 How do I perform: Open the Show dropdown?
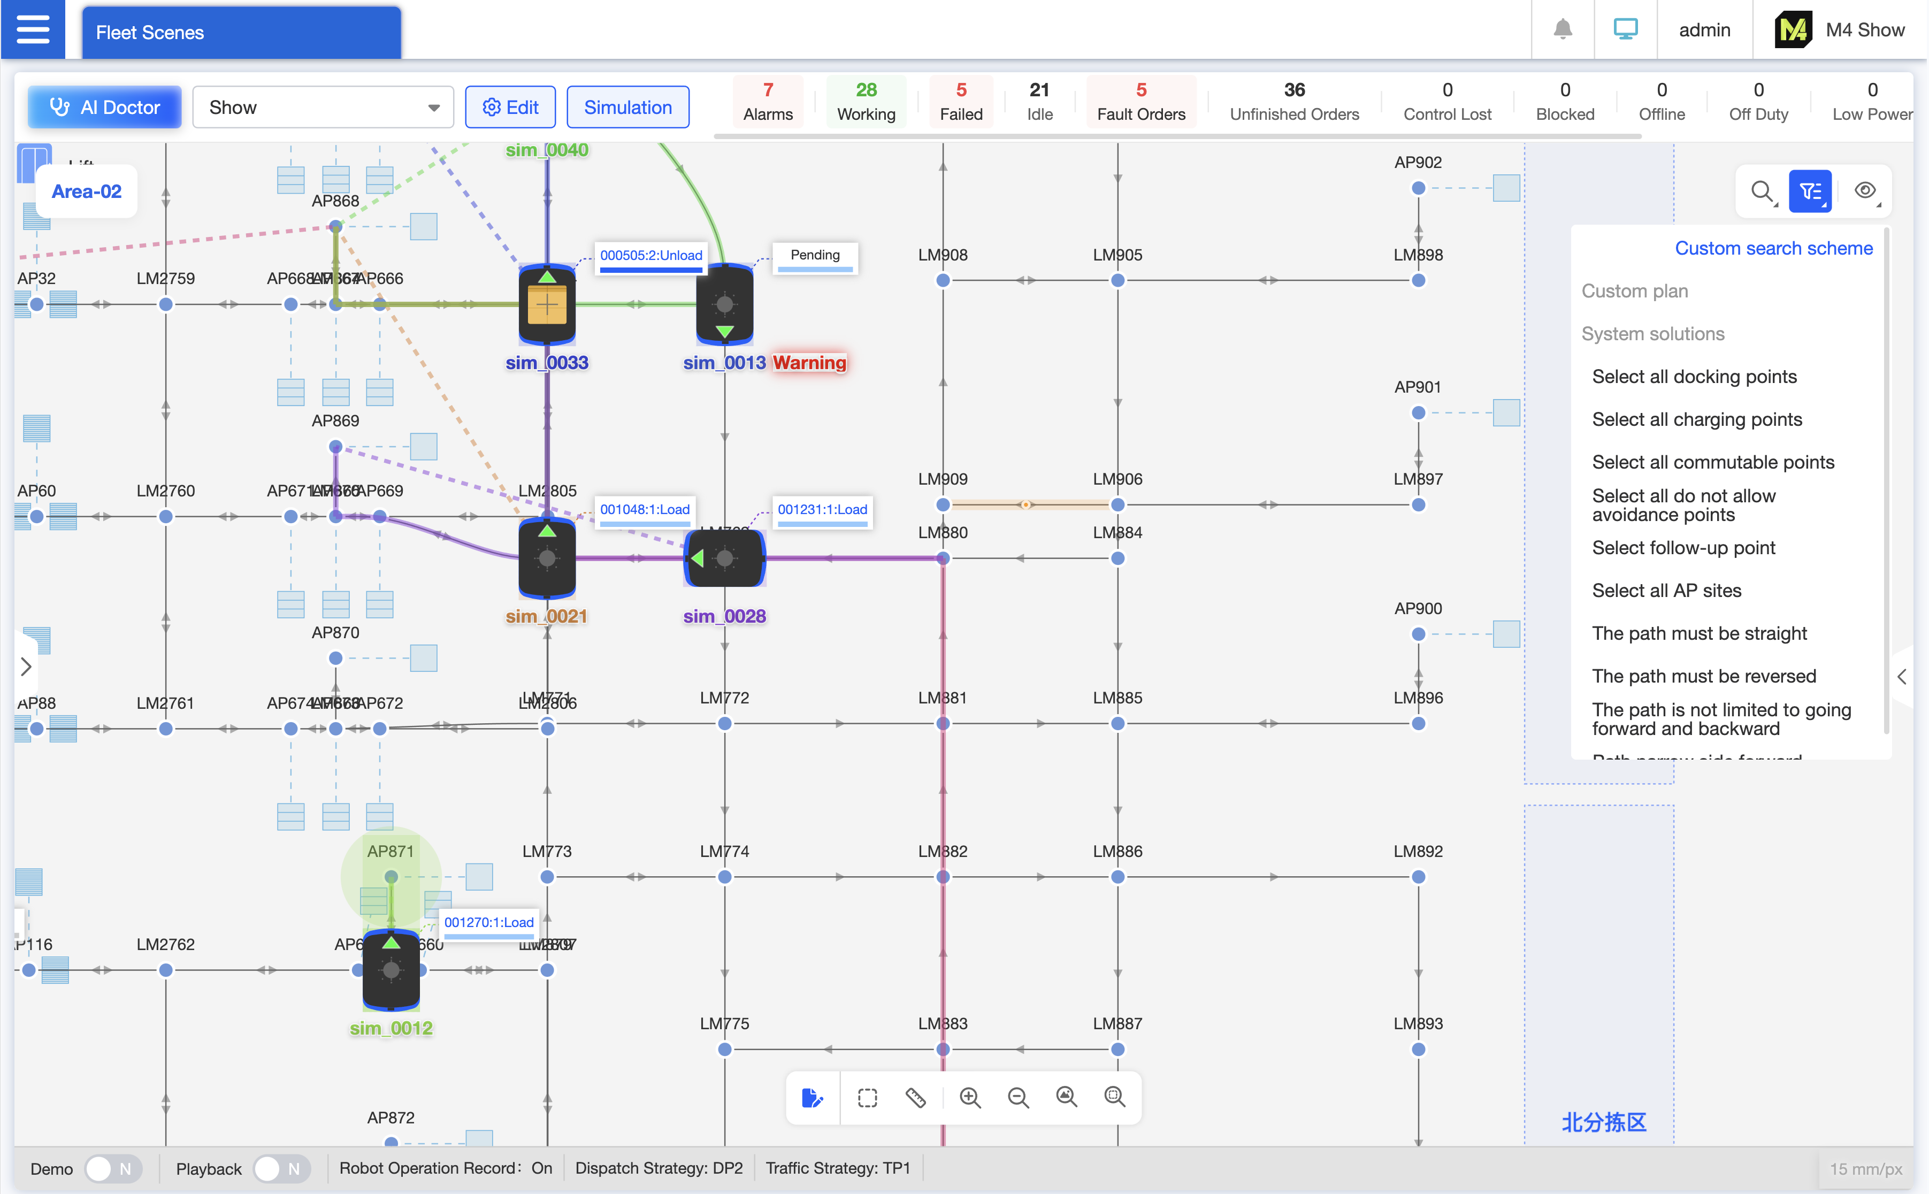point(323,108)
